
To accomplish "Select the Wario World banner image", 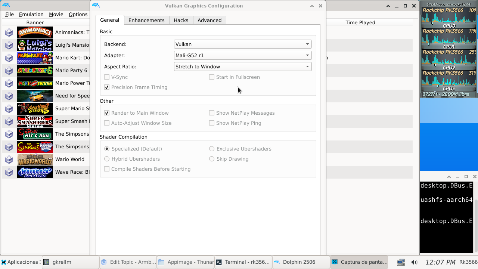I will coord(35,160).
